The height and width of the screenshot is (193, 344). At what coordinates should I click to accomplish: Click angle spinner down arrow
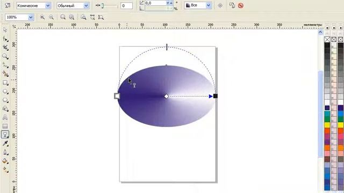pos(168,3)
